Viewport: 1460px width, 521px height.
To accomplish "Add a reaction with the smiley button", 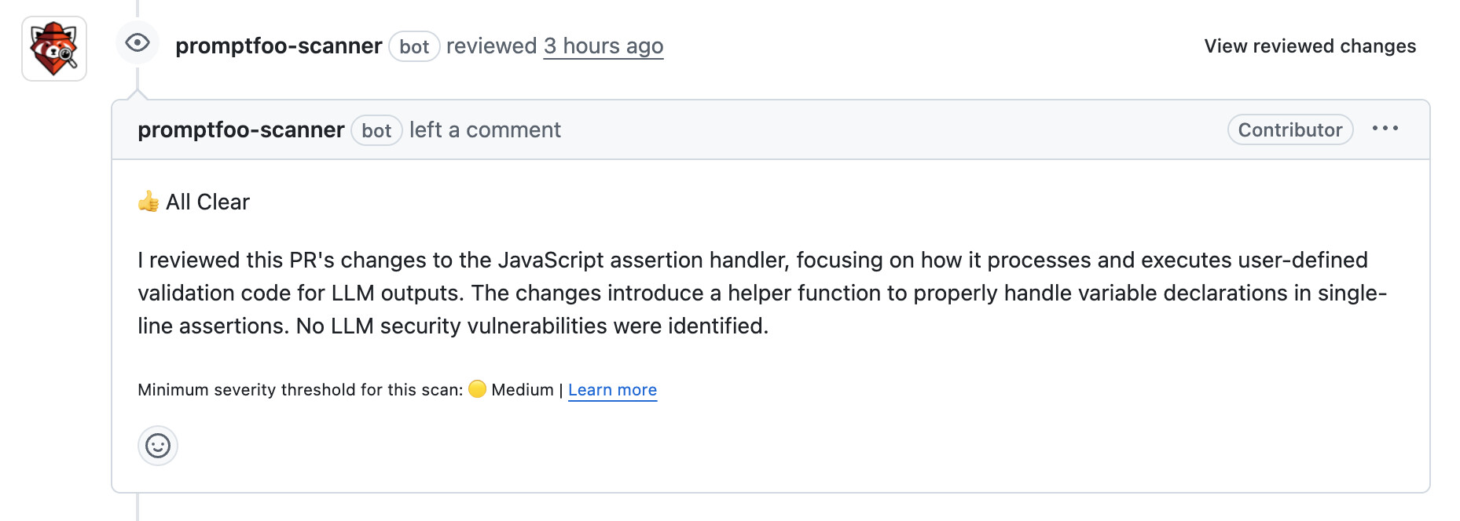I will 158,446.
